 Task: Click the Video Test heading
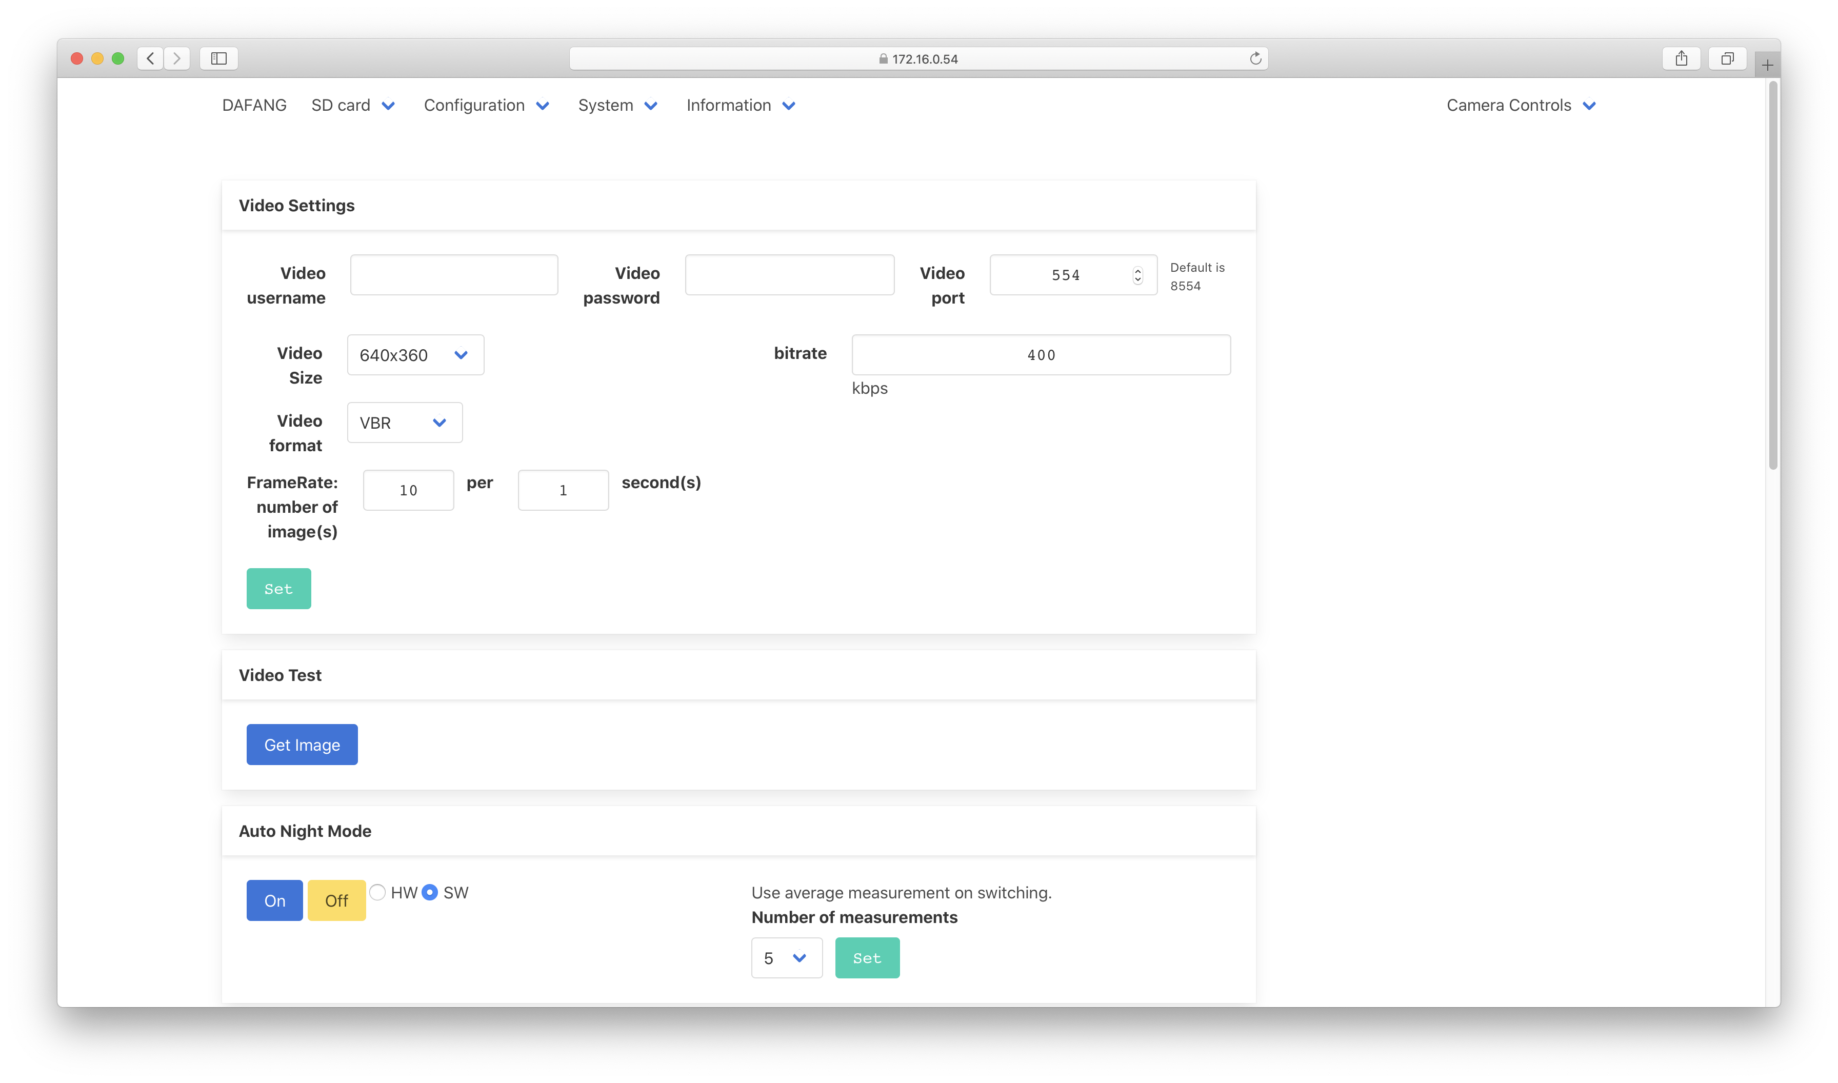pyautogui.click(x=280, y=675)
